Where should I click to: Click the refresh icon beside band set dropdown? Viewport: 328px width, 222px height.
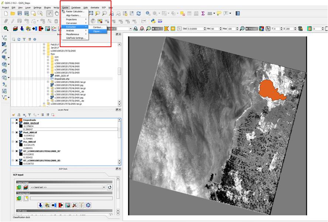[110, 187]
